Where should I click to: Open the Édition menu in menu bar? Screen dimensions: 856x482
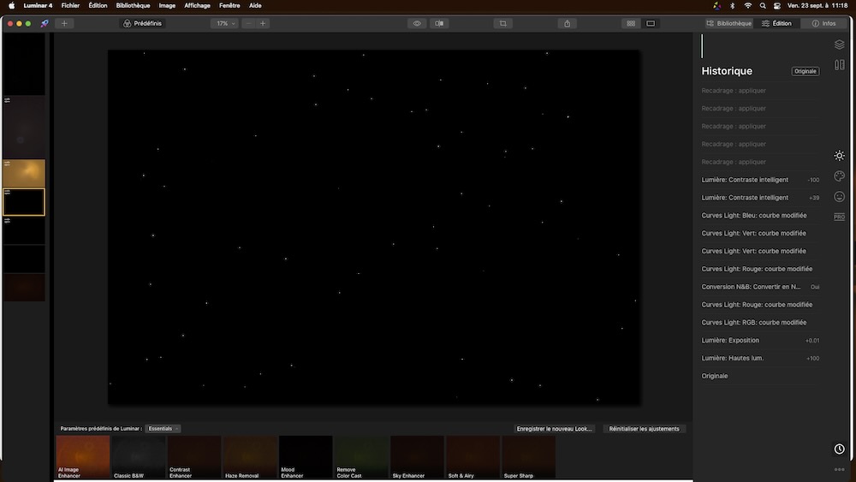click(x=98, y=5)
